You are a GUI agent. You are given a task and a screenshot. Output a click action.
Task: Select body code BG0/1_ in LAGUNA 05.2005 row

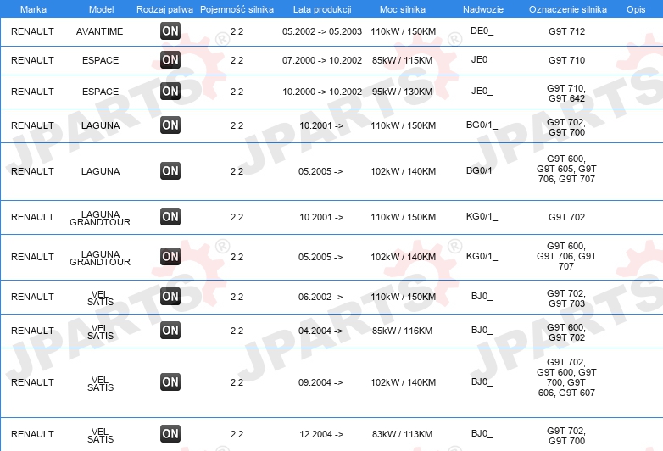pyautogui.click(x=482, y=170)
